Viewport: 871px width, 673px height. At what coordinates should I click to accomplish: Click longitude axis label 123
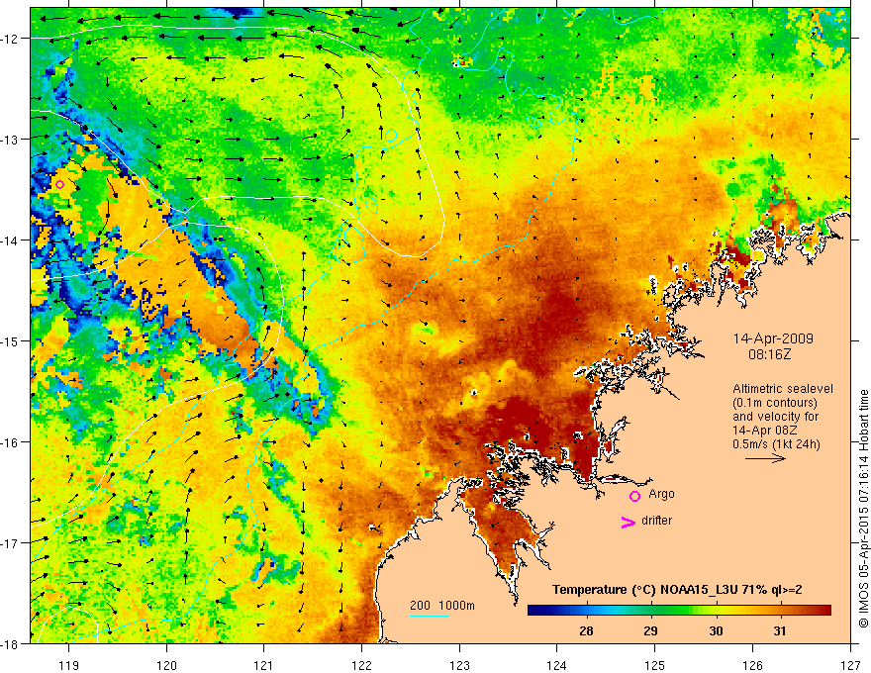tap(459, 666)
